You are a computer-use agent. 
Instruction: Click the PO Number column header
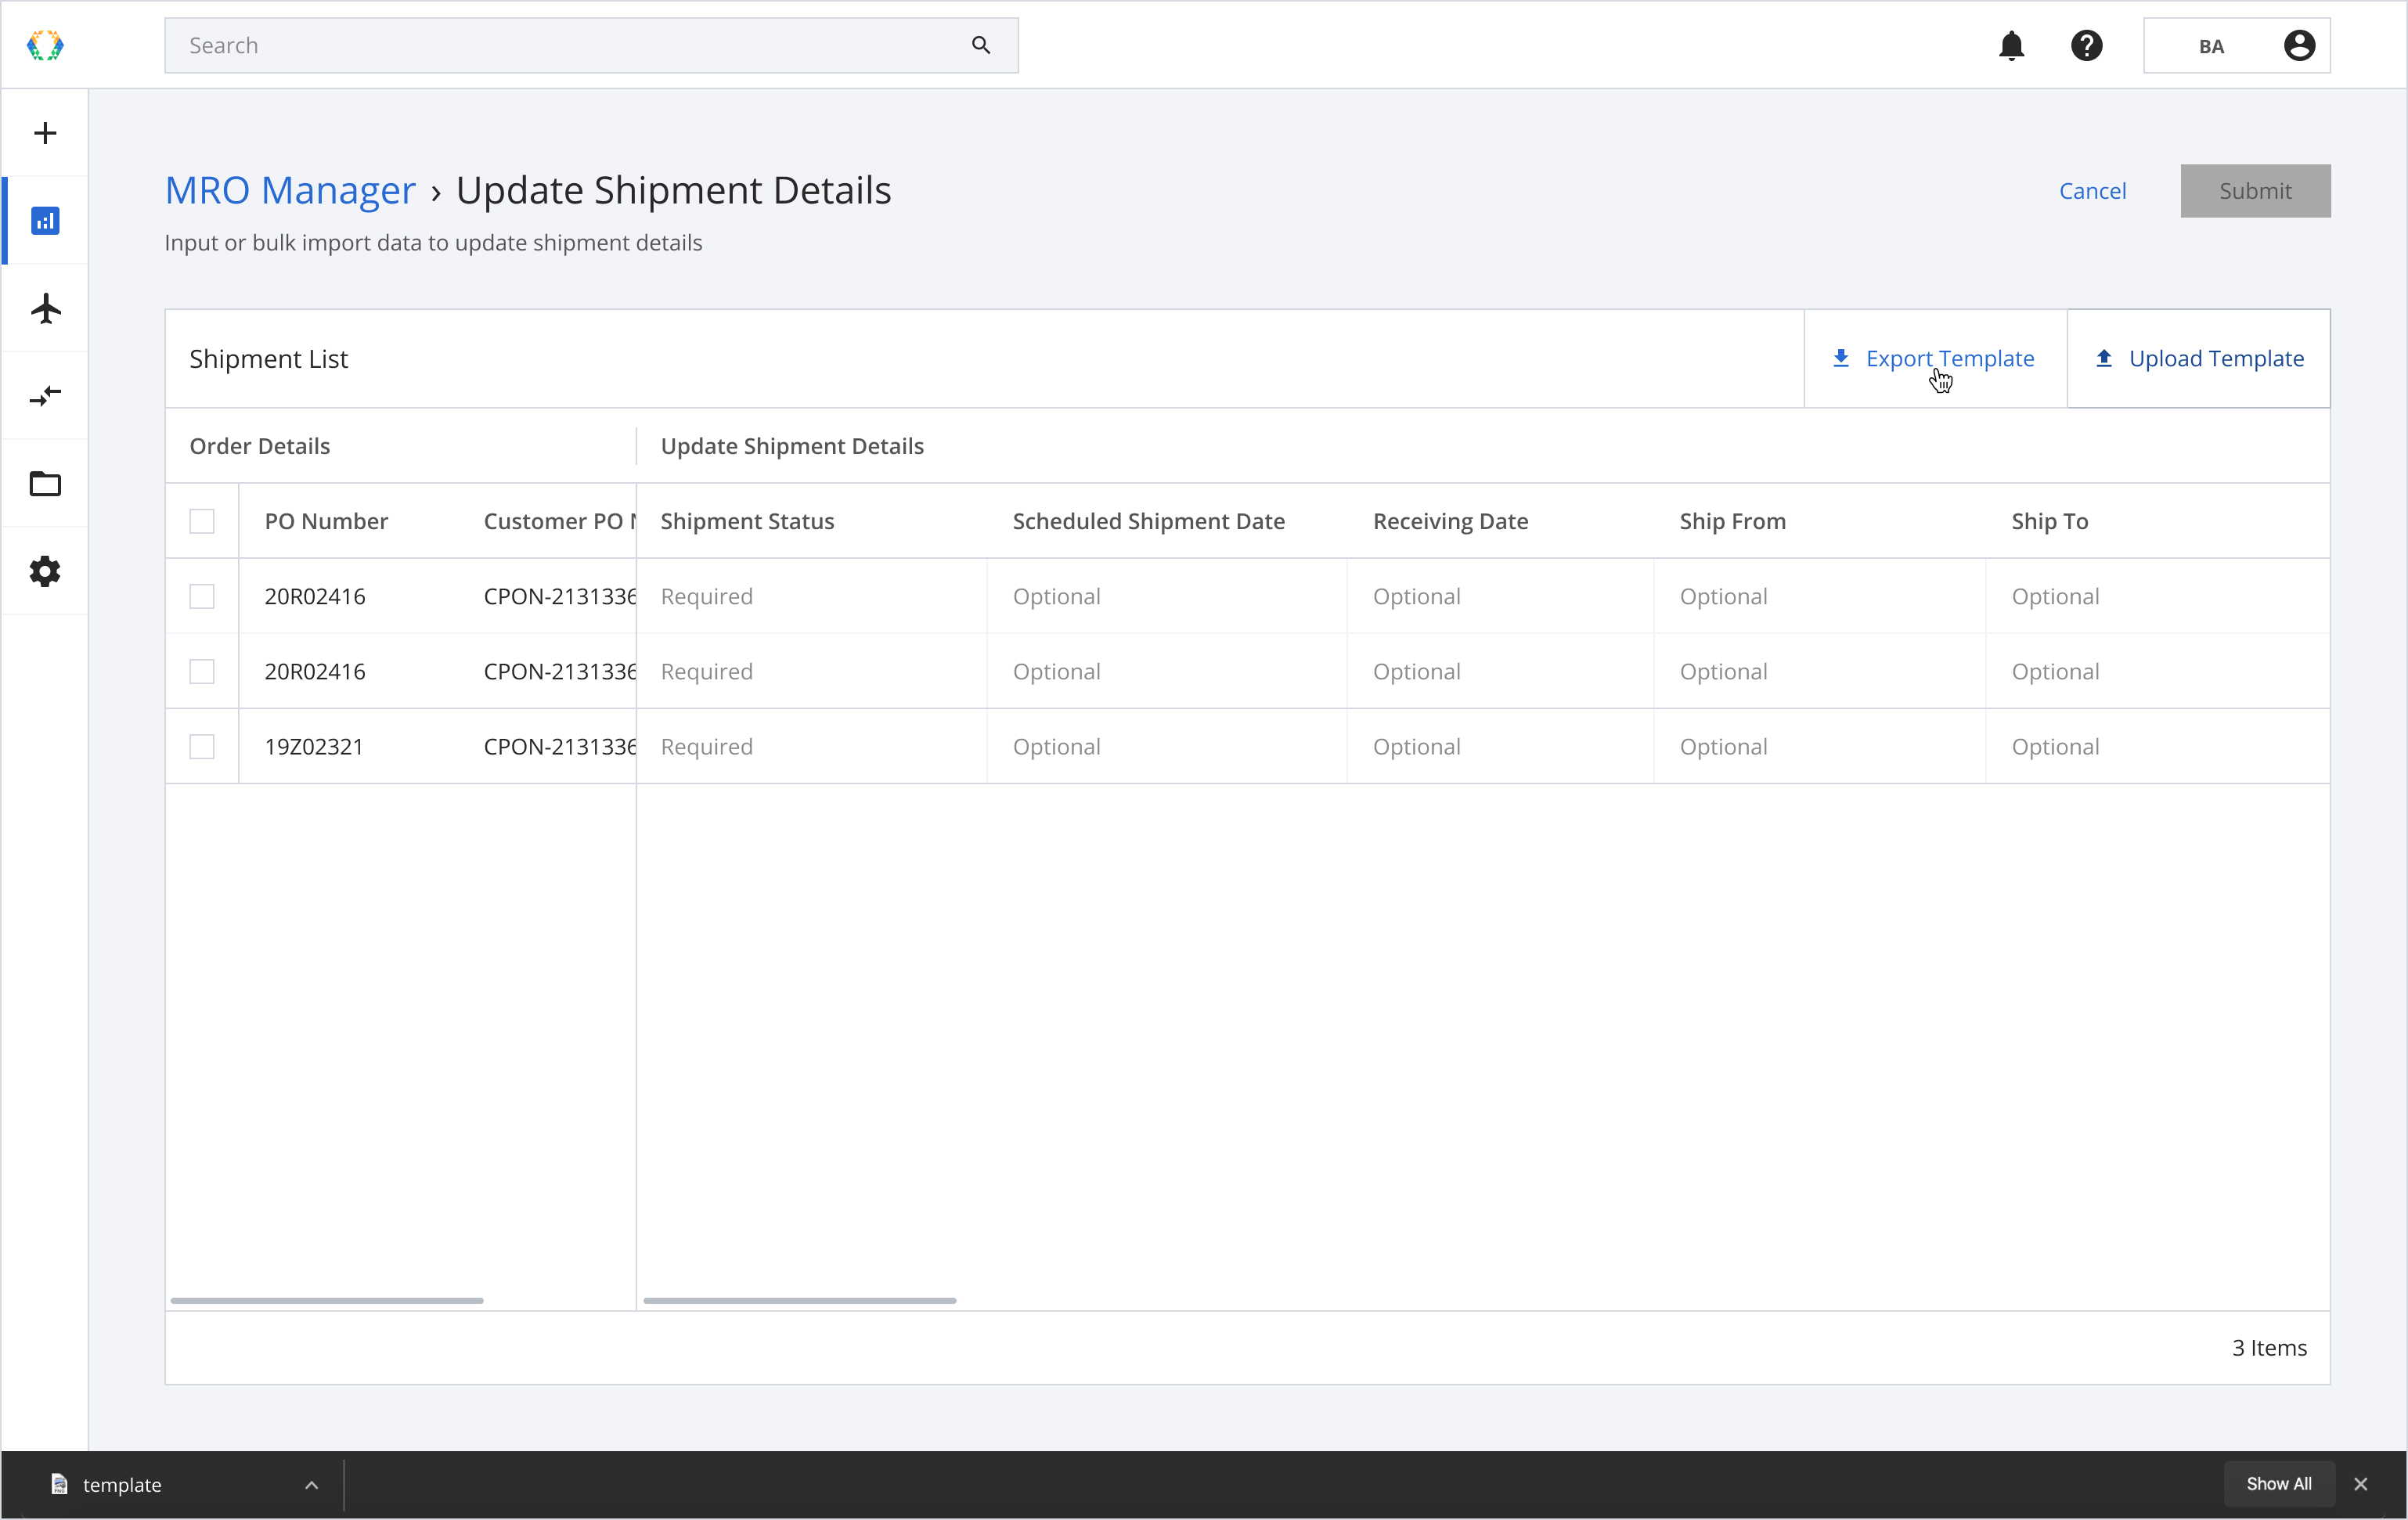pyautogui.click(x=326, y=521)
